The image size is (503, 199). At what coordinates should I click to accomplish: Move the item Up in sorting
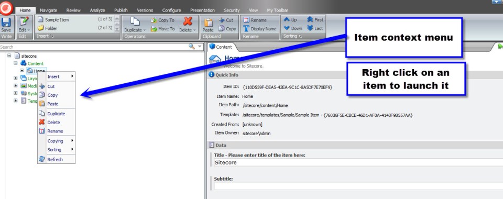pos(290,19)
